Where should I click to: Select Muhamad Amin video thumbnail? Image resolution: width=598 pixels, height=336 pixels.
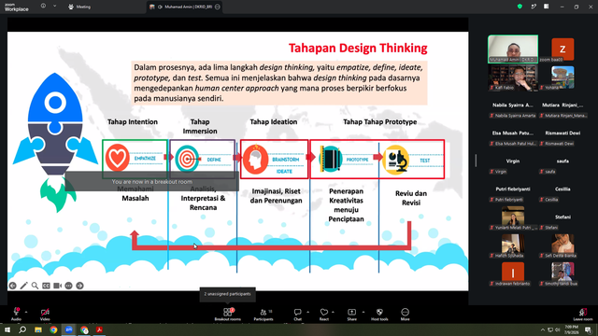coord(513,49)
